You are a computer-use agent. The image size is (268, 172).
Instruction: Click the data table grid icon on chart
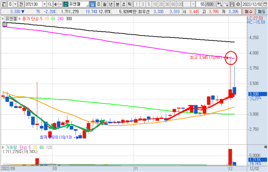pyautogui.click(x=5, y=24)
